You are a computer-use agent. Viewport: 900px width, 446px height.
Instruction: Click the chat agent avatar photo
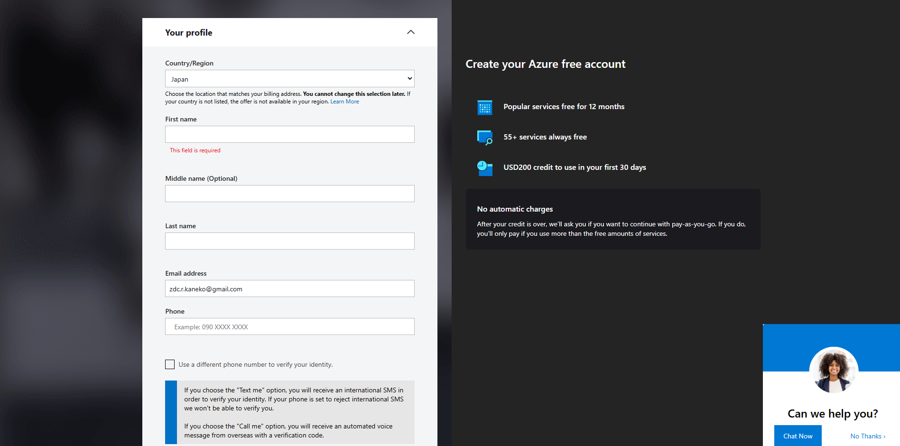point(833,370)
